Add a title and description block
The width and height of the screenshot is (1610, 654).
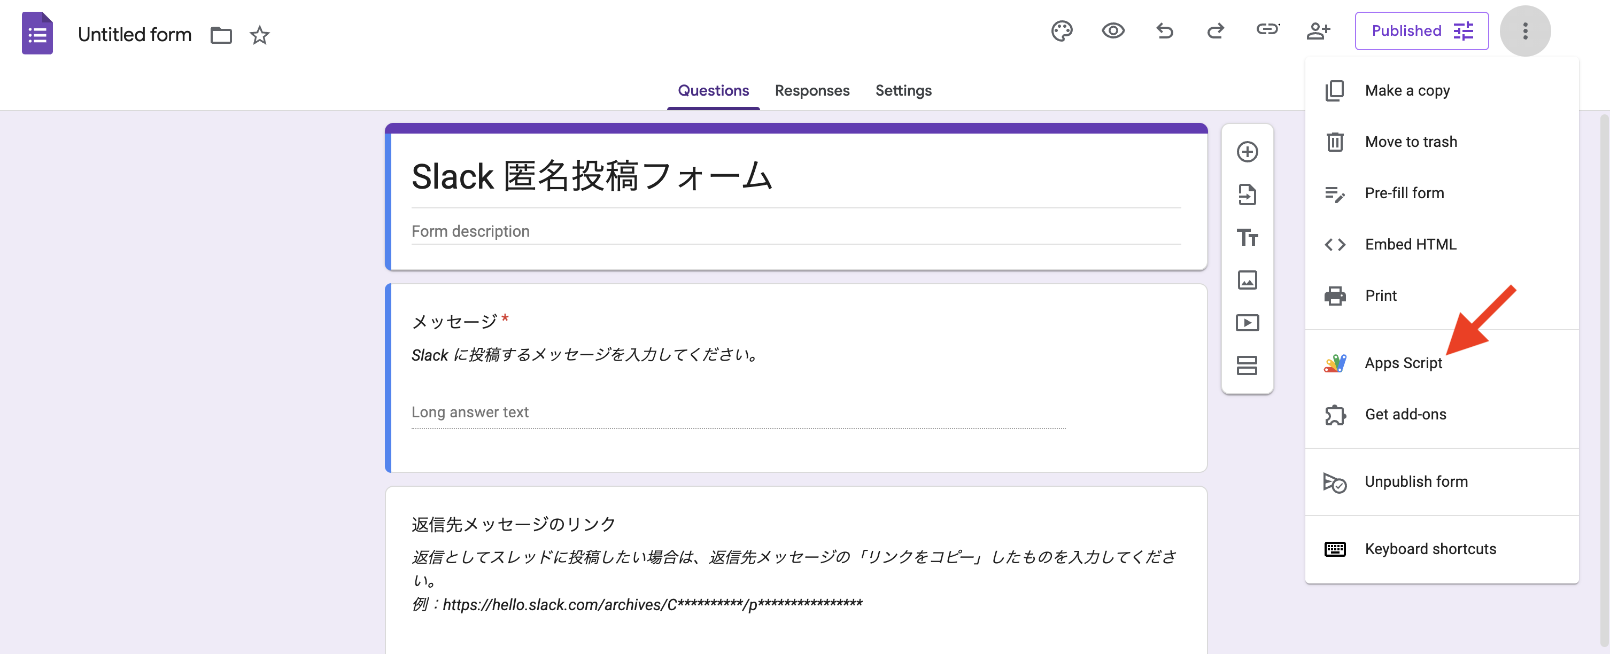(1247, 238)
